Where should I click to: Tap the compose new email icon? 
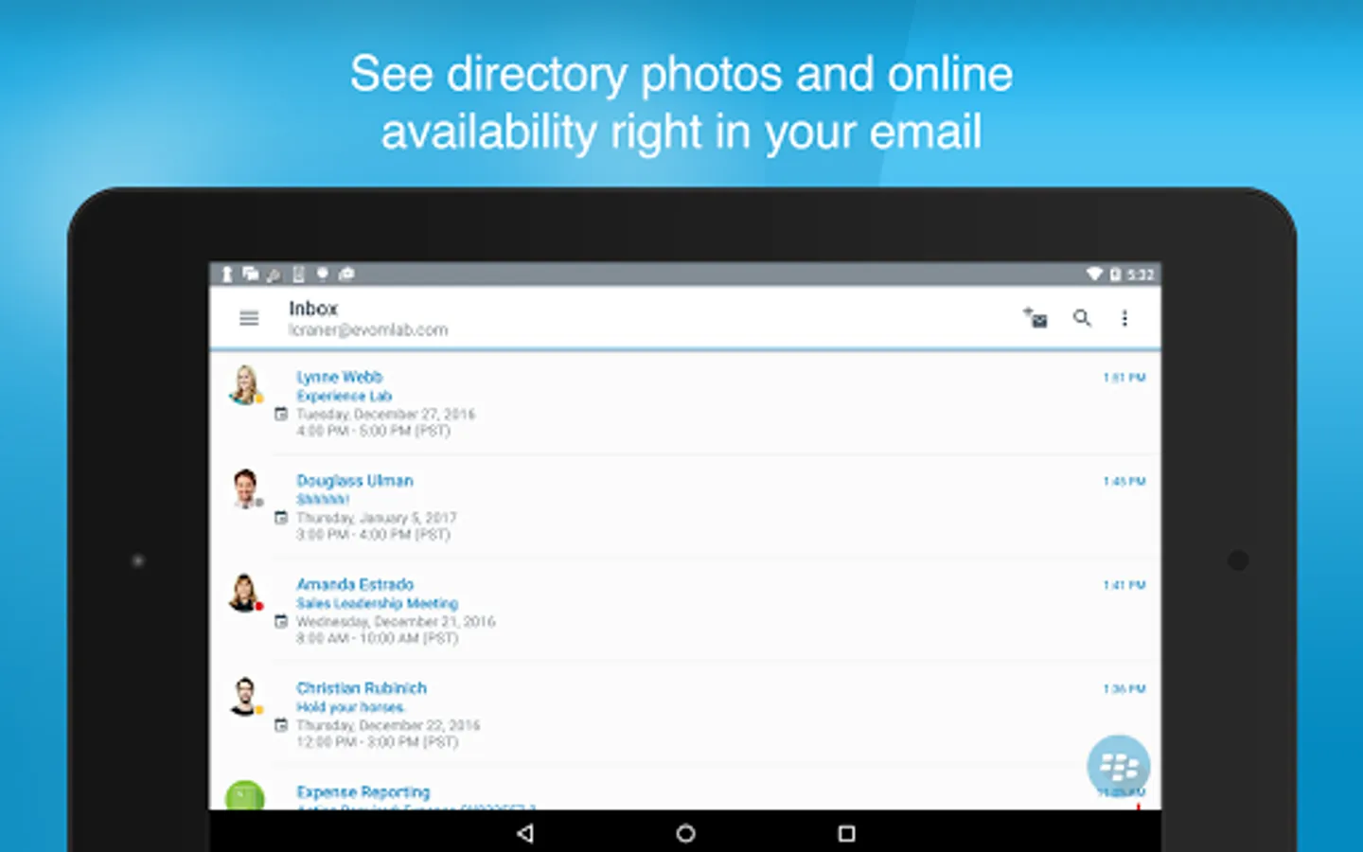[x=1036, y=318]
